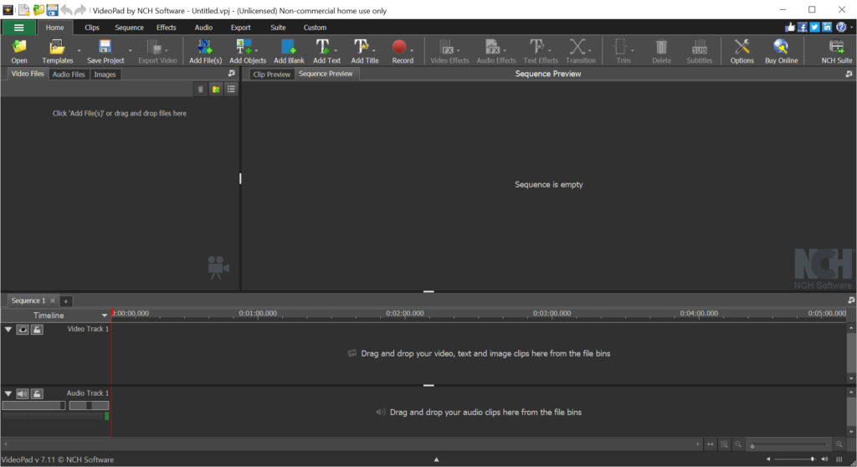Image resolution: width=857 pixels, height=467 pixels.
Task: Click the Transition toolbar icon
Action: click(580, 51)
